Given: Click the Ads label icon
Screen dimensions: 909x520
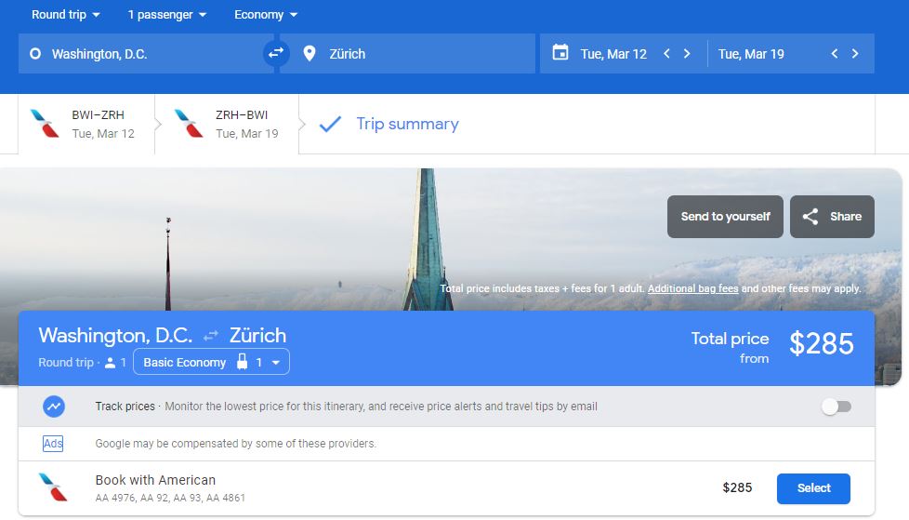Looking at the screenshot, I should click(53, 444).
